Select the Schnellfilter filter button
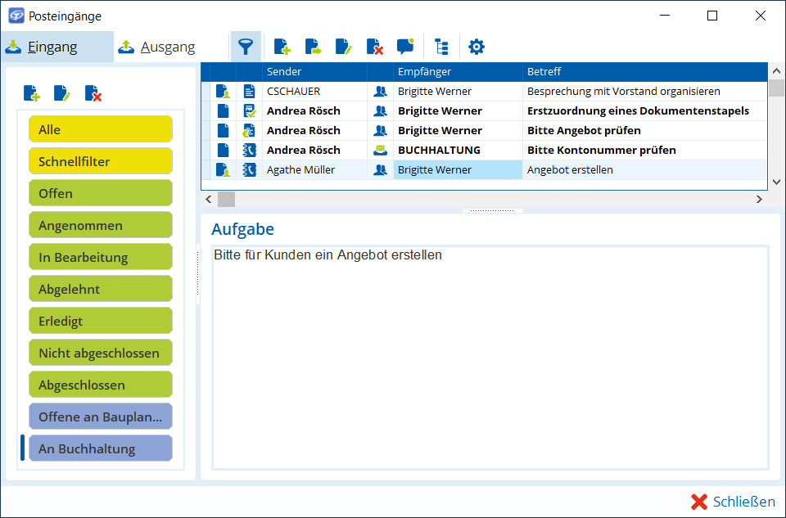This screenshot has width=786, height=518. coord(101,161)
